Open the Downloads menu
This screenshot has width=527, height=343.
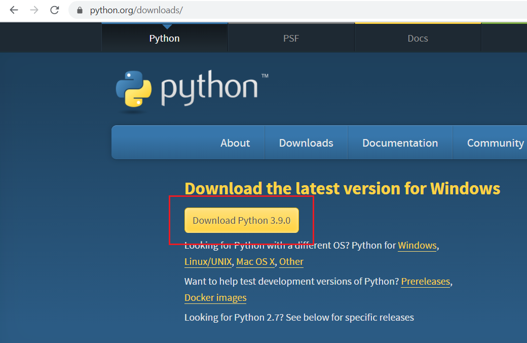306,143
